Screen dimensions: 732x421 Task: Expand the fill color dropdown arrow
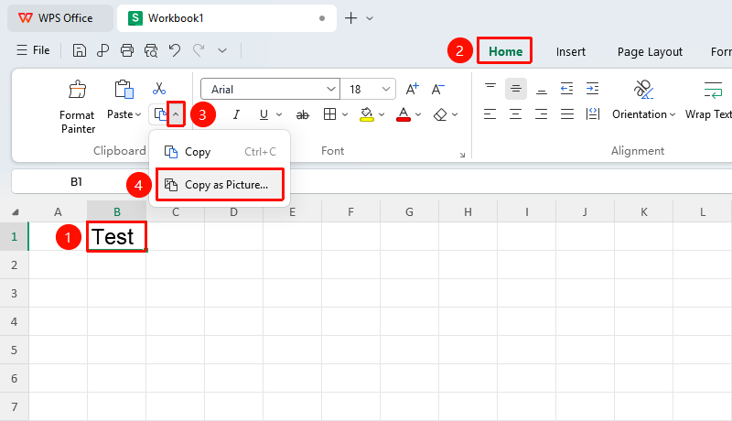(x=382, y=114)
